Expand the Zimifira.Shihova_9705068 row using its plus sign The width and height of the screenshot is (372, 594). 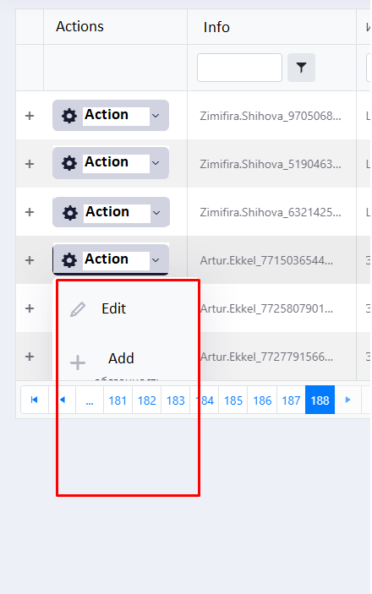pyautogui.click(x=30, y=116)
